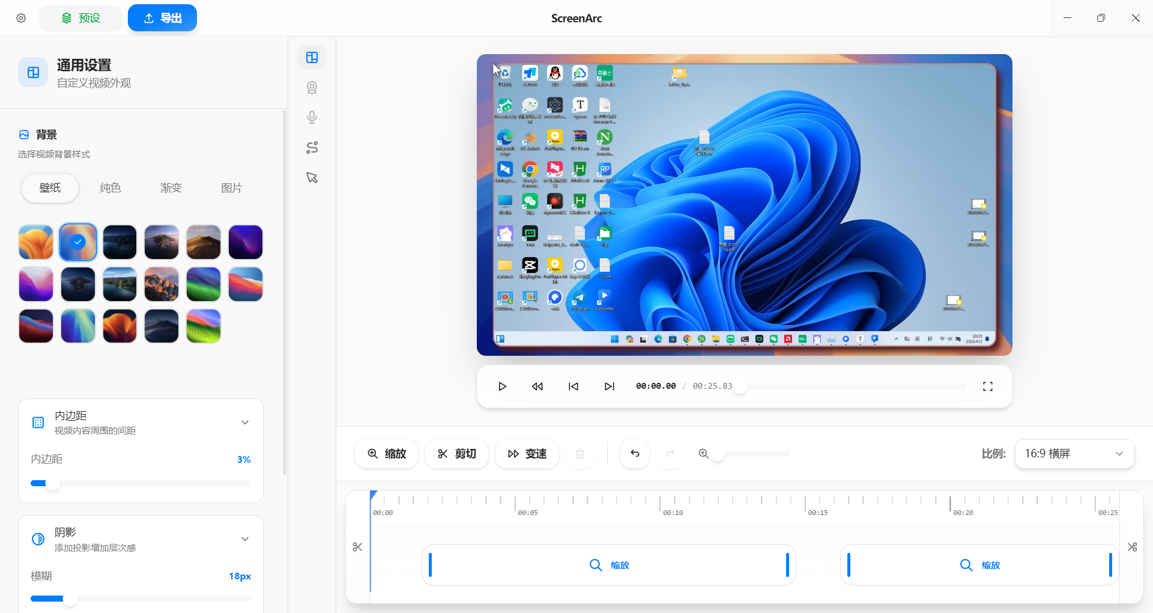Select the second 缩放 zoom clip on timeline
This screenshot has width=1153, height=613.
pos(979,565)
